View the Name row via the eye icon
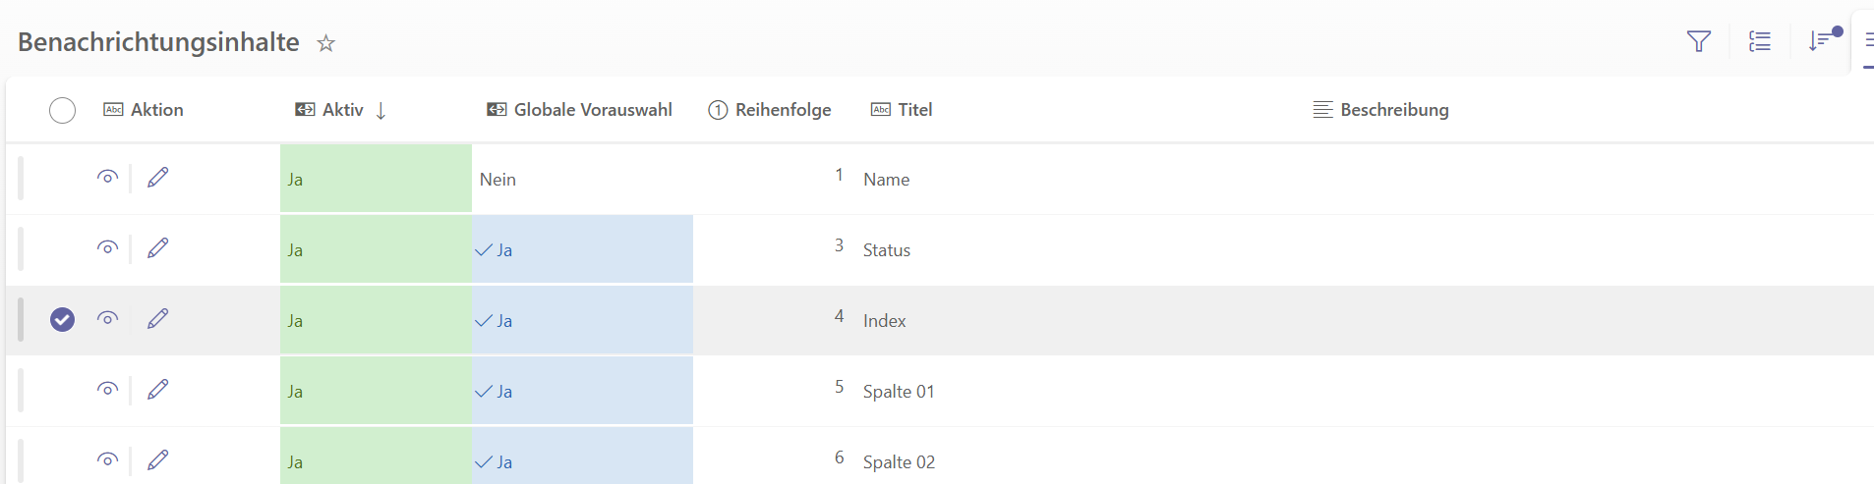Screen dimensions: 1874x484 pos(108,178)
